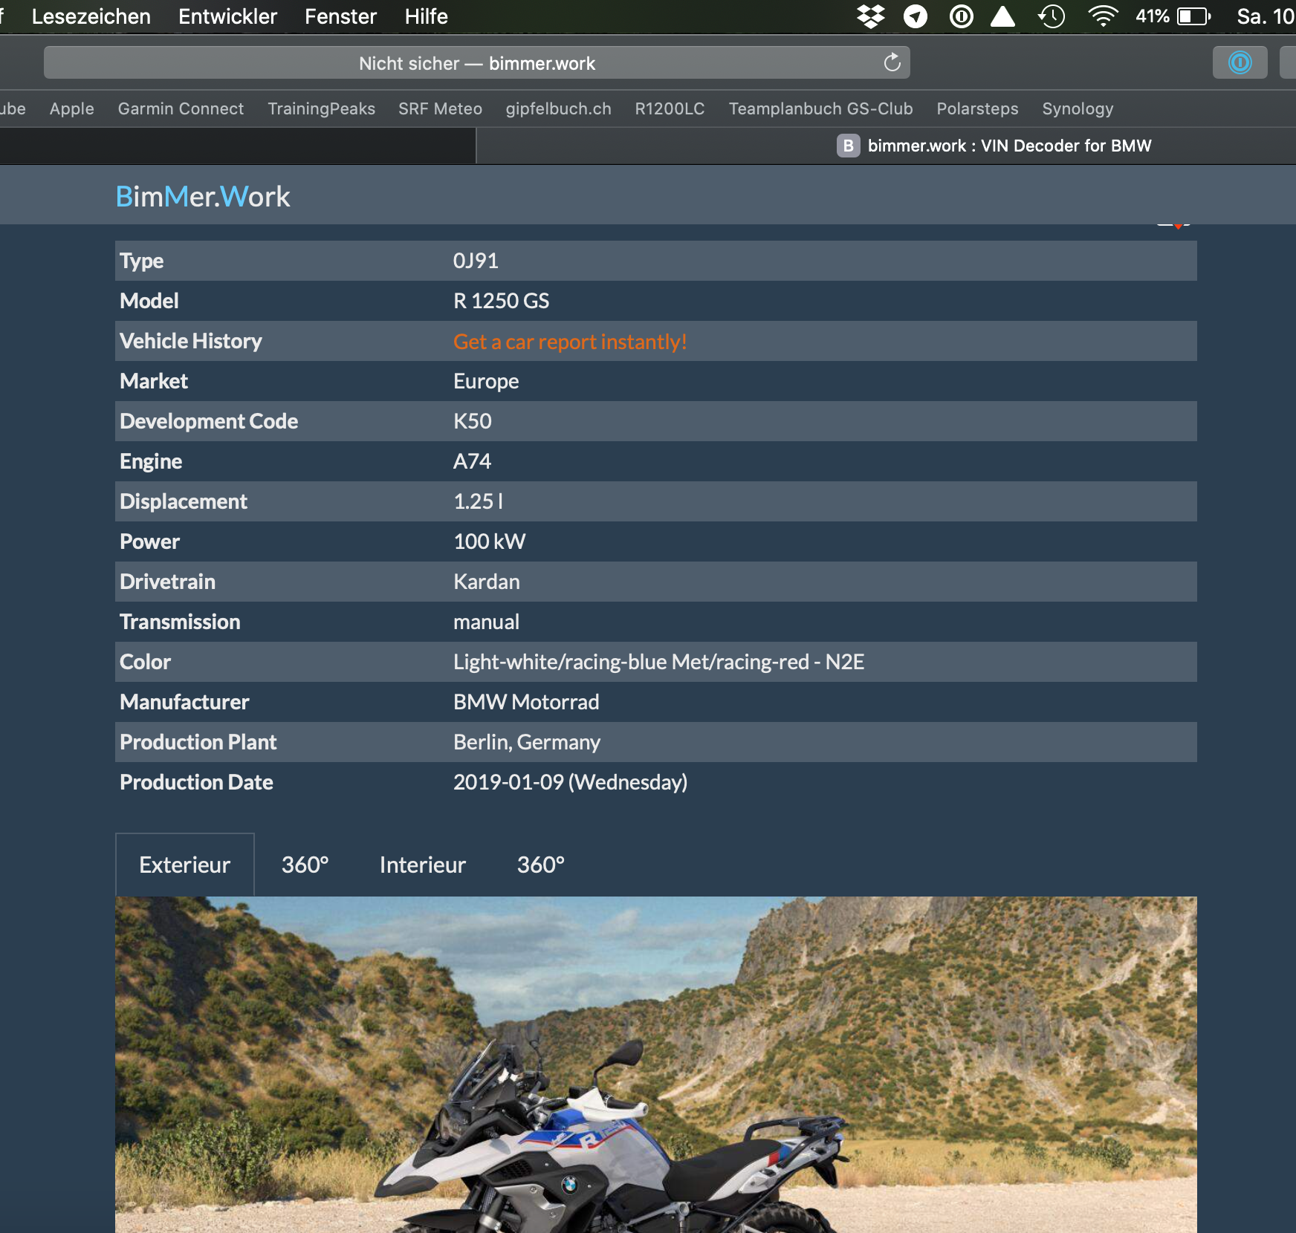Click the Market value Europe
The width and height of the screenshot is (1296, 1233).
point(486,381)
